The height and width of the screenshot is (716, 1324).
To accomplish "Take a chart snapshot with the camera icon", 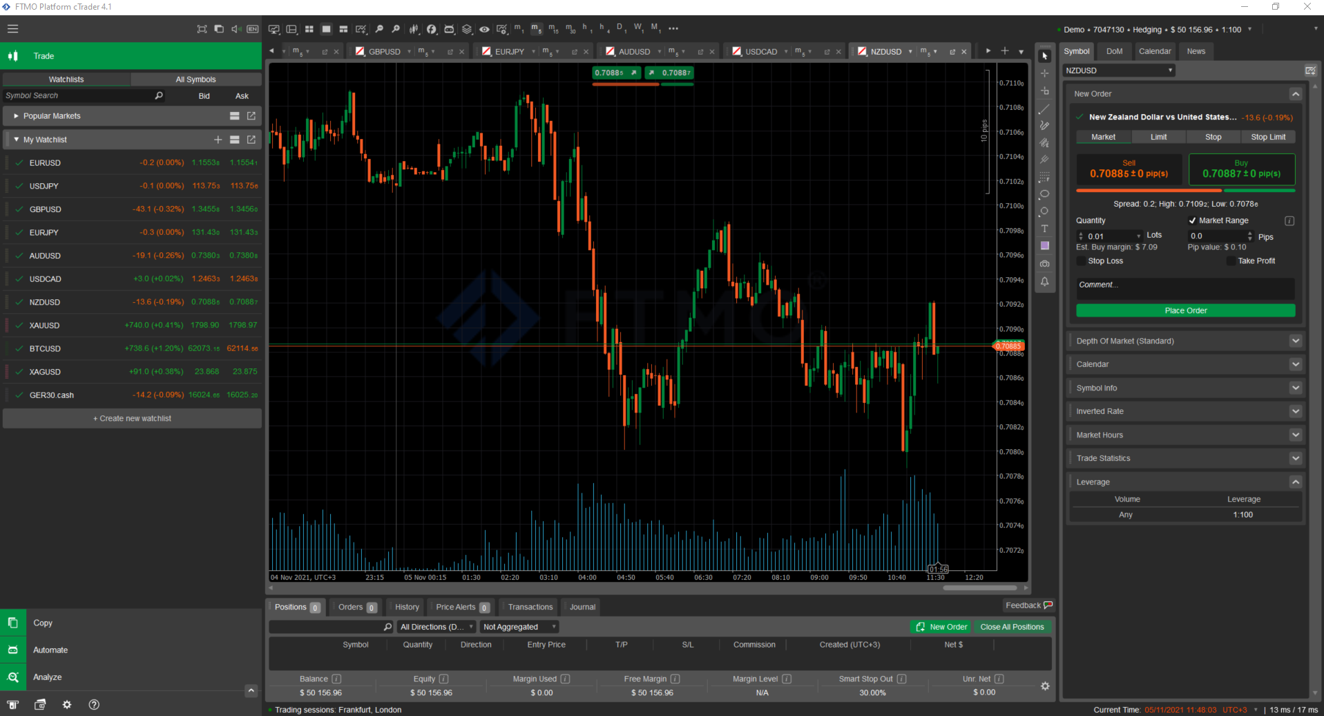I will (1044, 263).
